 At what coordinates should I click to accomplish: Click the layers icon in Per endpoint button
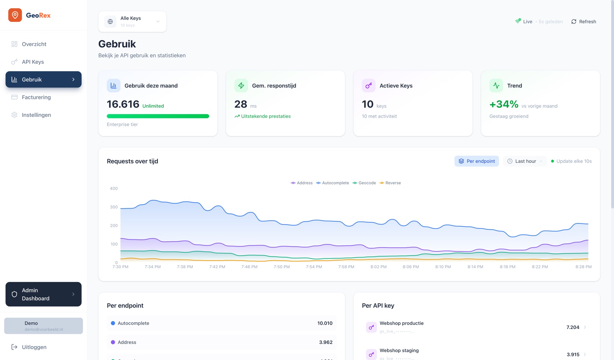[461, 161]
